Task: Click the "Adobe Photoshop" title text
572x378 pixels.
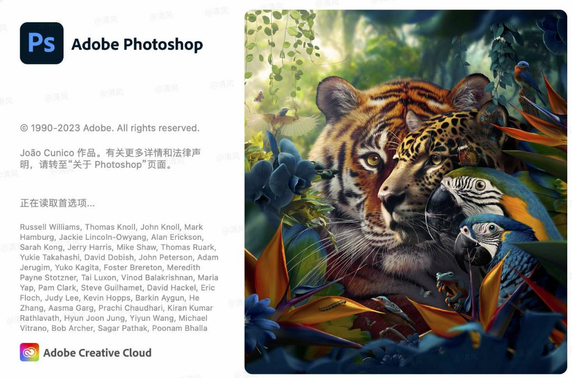Action: pyautogui.click(x=137, y=44)
